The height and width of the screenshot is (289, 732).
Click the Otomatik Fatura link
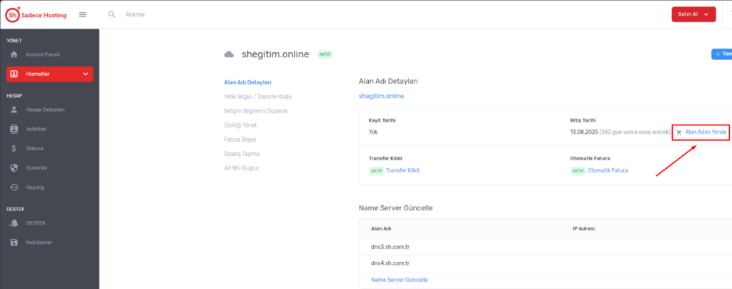608,170
